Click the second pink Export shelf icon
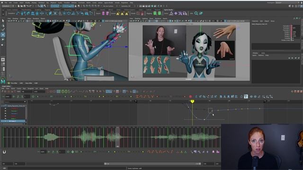The image size is (303, 170). 107,13
